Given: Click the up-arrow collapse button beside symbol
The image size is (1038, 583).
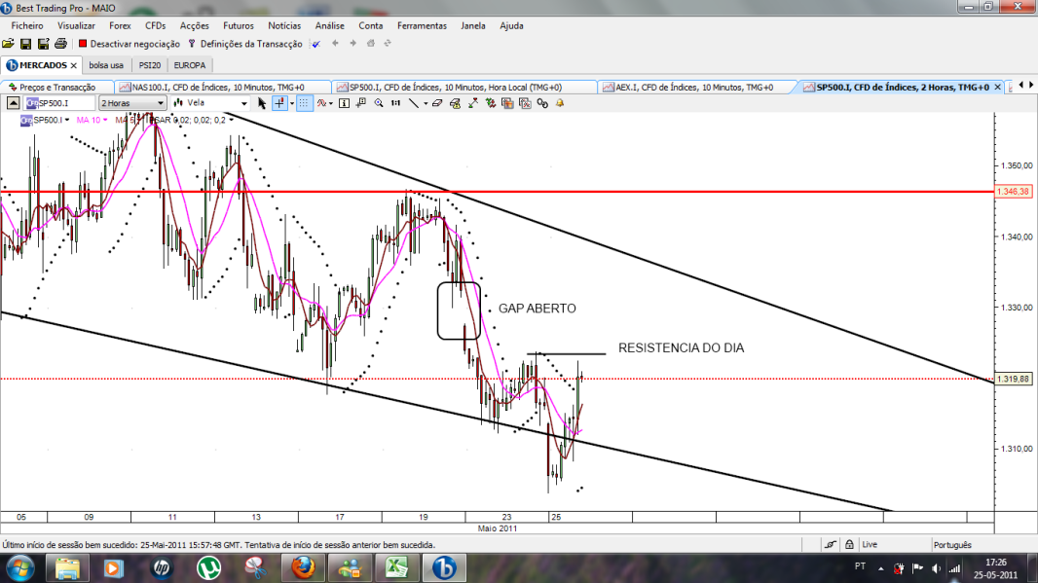Looking at the screenshot, I should (x=13, y=103).
